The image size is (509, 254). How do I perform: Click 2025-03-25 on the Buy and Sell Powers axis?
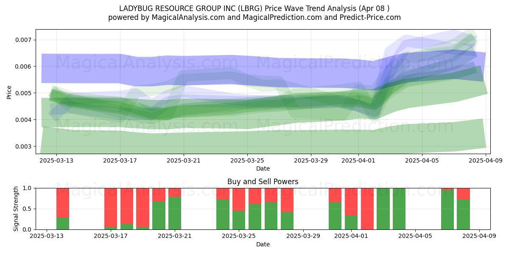pos(239,236)
